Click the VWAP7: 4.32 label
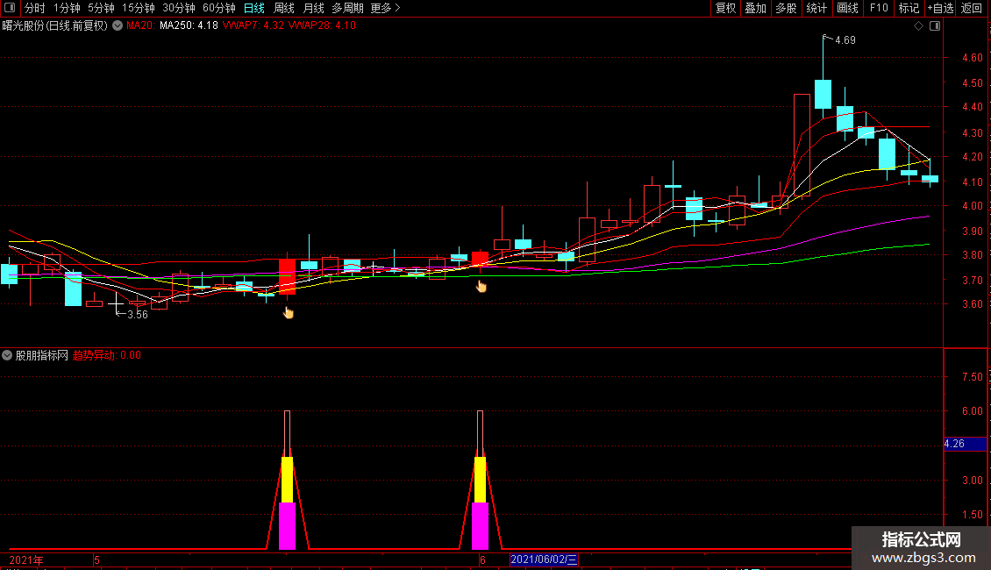991x570 pixels. [253, 26]
